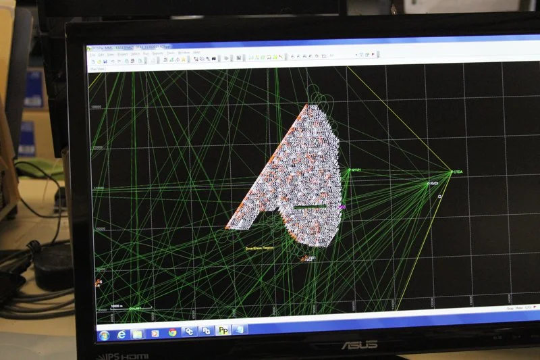Open the Window menu

click(184, 53)
